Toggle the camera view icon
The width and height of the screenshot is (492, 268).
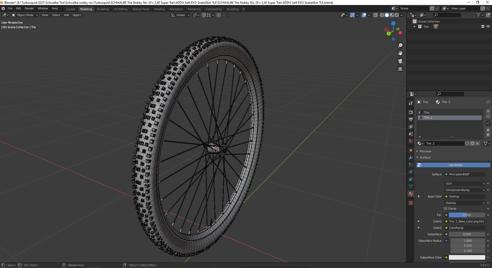pos(400,61)
